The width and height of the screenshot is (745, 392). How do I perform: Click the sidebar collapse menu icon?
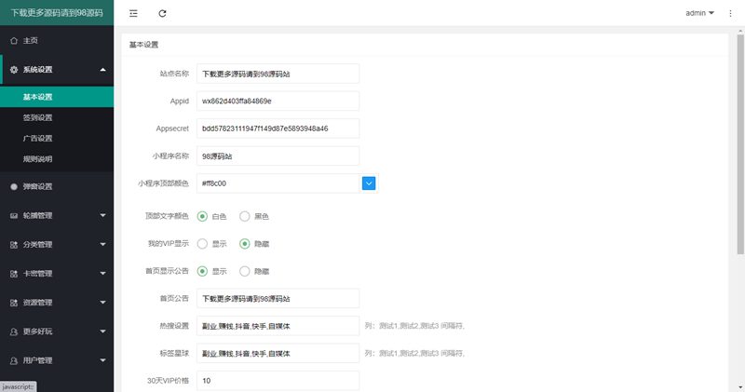pos(134,14)
